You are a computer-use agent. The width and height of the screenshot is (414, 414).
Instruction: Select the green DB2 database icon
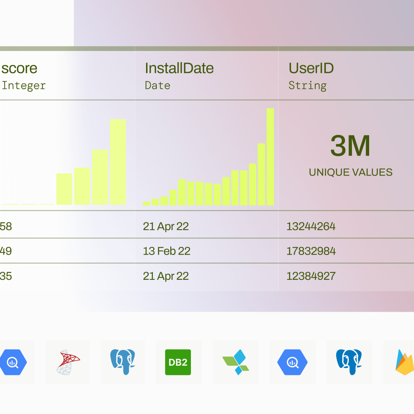pos(178,362)
